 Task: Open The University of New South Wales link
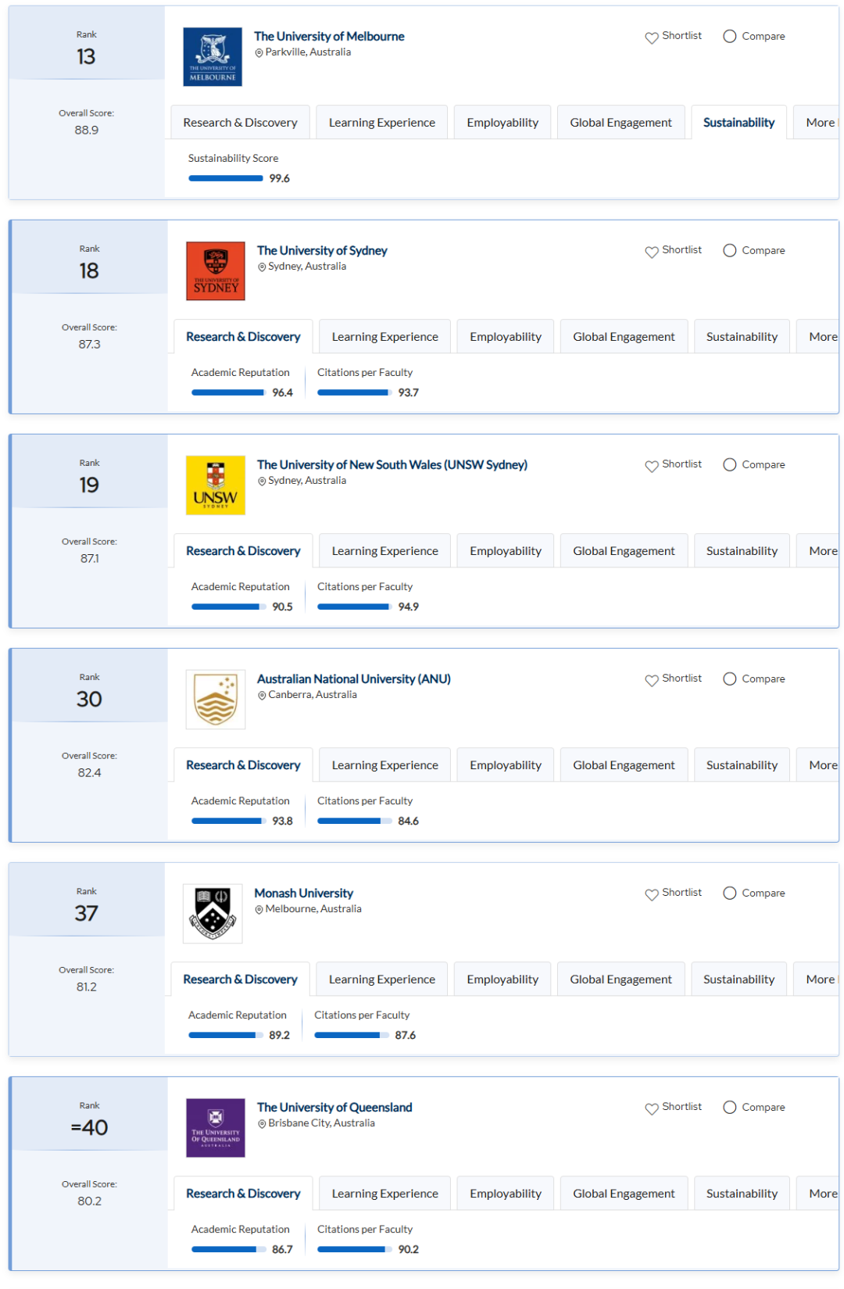click(x=392, y=465)
